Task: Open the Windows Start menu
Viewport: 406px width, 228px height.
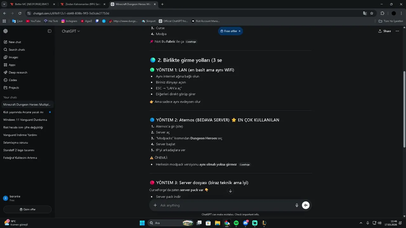Action: point(142,223)
